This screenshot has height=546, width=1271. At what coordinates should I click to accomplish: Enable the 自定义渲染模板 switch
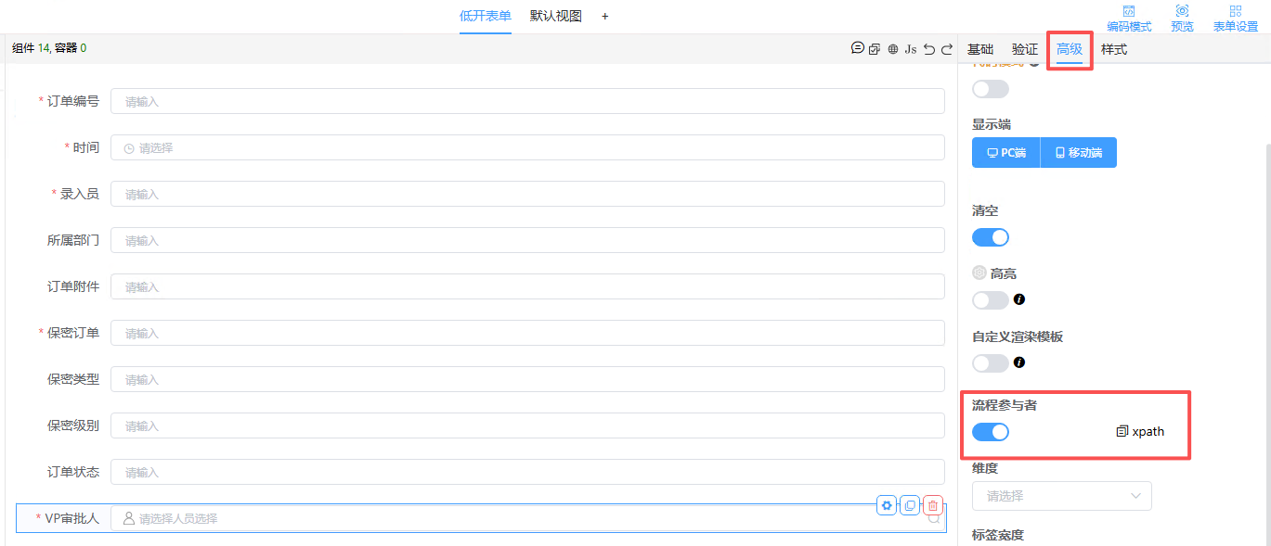click(x=990, y=363)
